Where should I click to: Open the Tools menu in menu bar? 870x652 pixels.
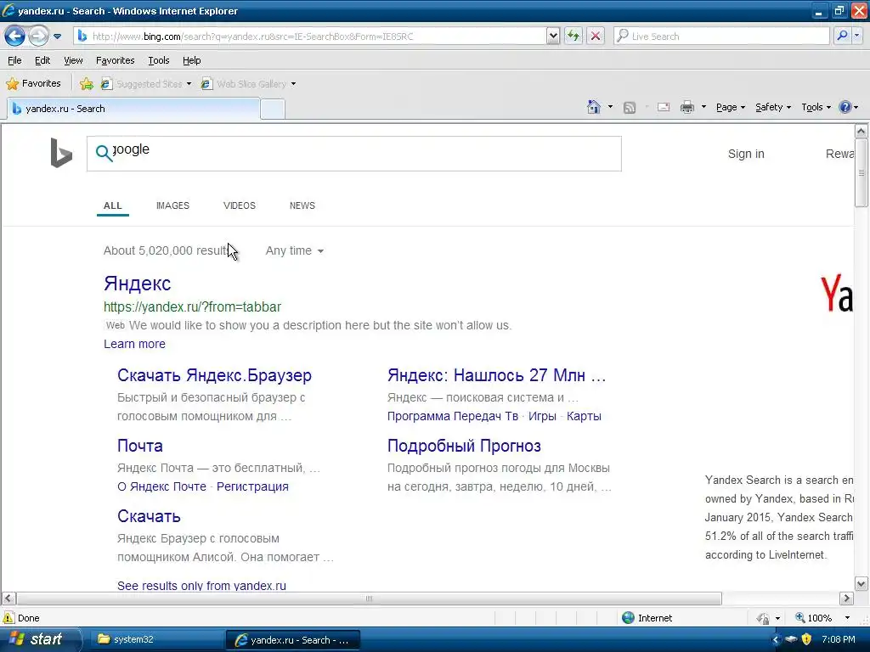159,60
